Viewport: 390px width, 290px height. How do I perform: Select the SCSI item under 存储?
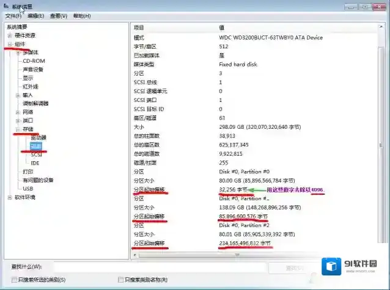point(36,155)
